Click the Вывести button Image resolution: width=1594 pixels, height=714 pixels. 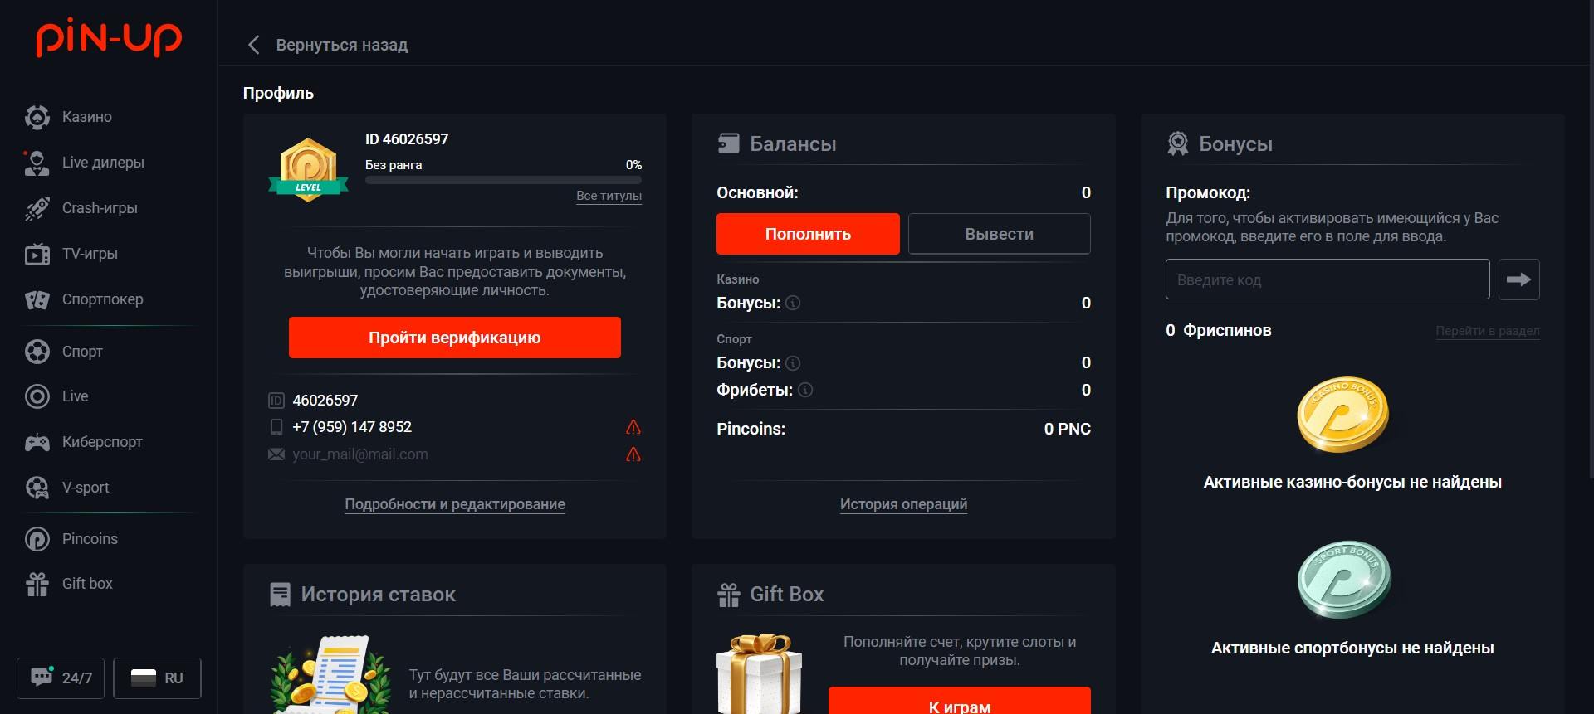point(1000,234)
